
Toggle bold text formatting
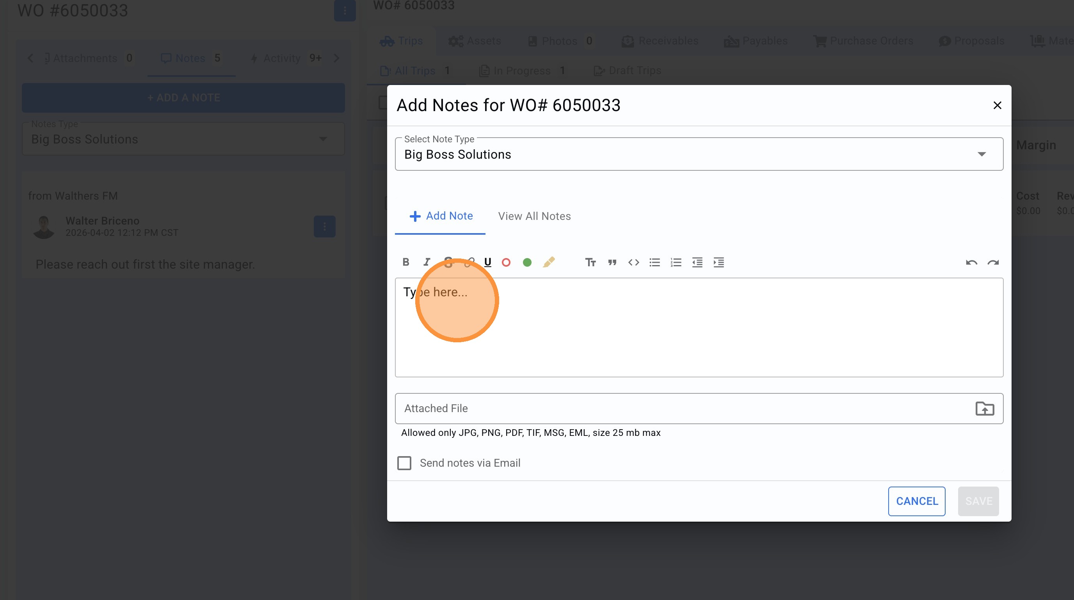pos(405,262)
